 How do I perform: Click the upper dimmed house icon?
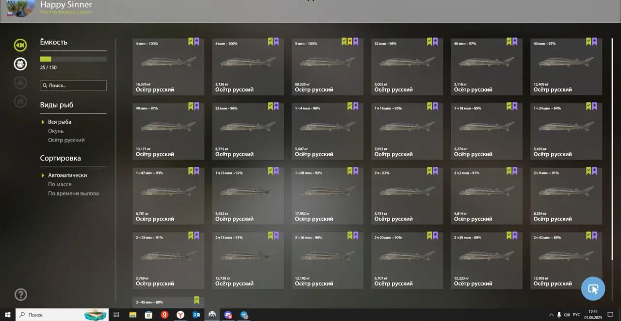point(20,82)
